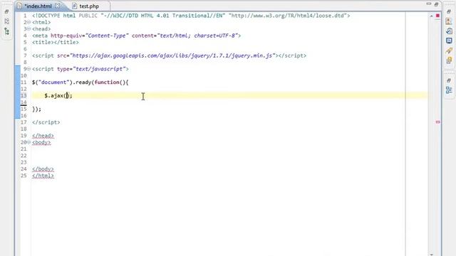Viewport: 456px width, 256px height.
Task: Click the meta http-equiv line
Action: 136,36
